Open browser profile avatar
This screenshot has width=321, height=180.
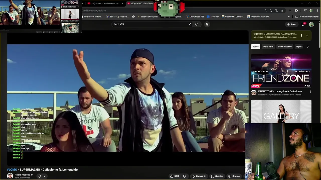pos(311,10)
